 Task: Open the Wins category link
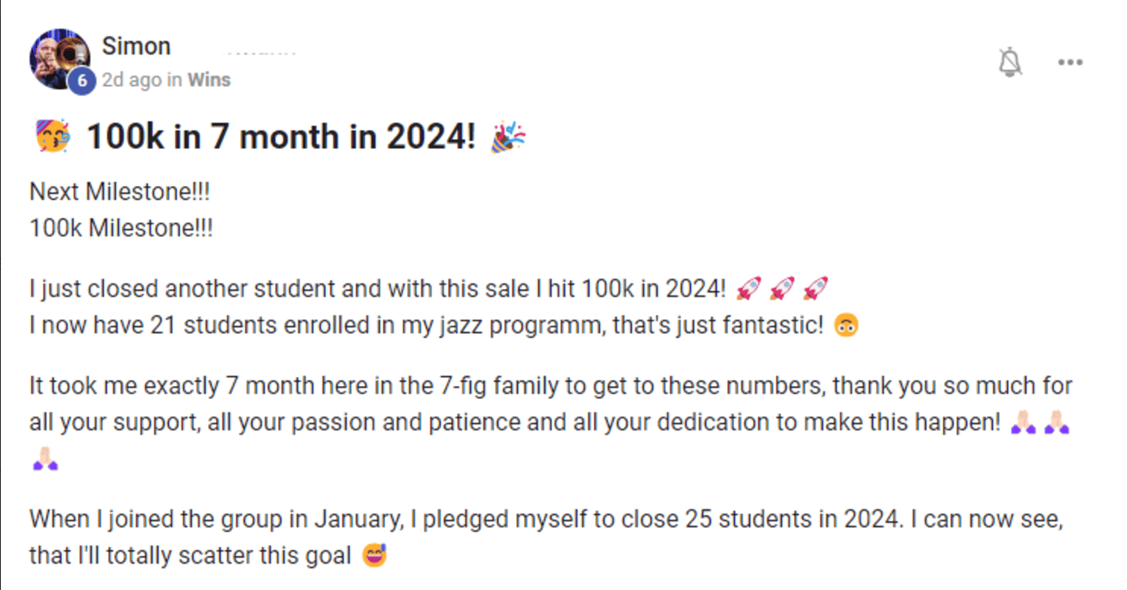(209, 80)
